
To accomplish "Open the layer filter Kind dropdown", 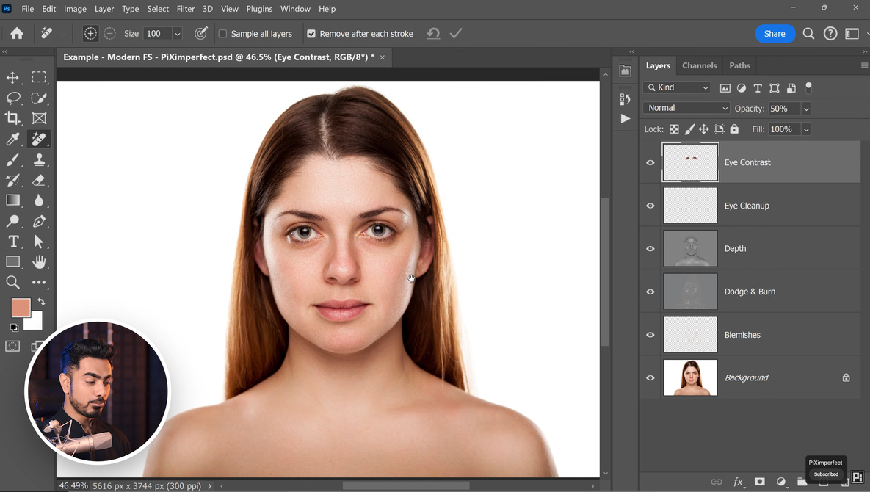I will 677,87.
